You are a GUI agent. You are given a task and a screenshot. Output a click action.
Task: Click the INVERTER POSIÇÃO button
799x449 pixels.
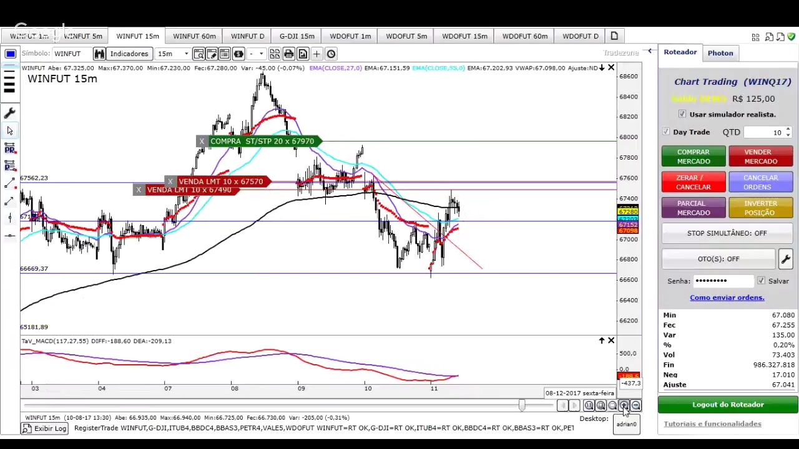pos(761,208)
